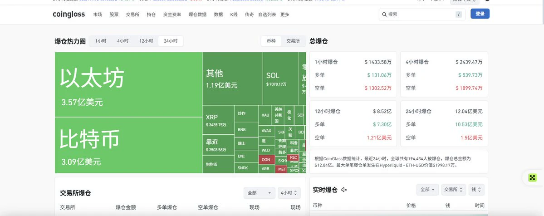Click the UNI heatmap tile
The height and width of the screenshot is (216, 544).
click(x=246, y=156)
